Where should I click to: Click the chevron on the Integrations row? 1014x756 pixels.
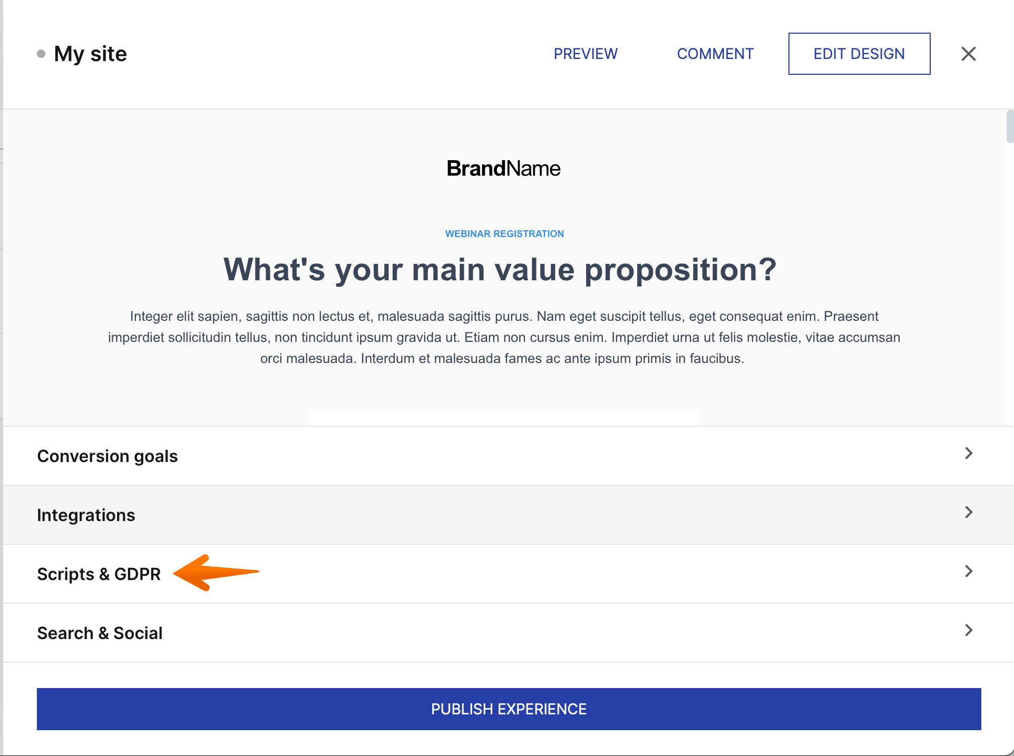(x=968, y=513)
